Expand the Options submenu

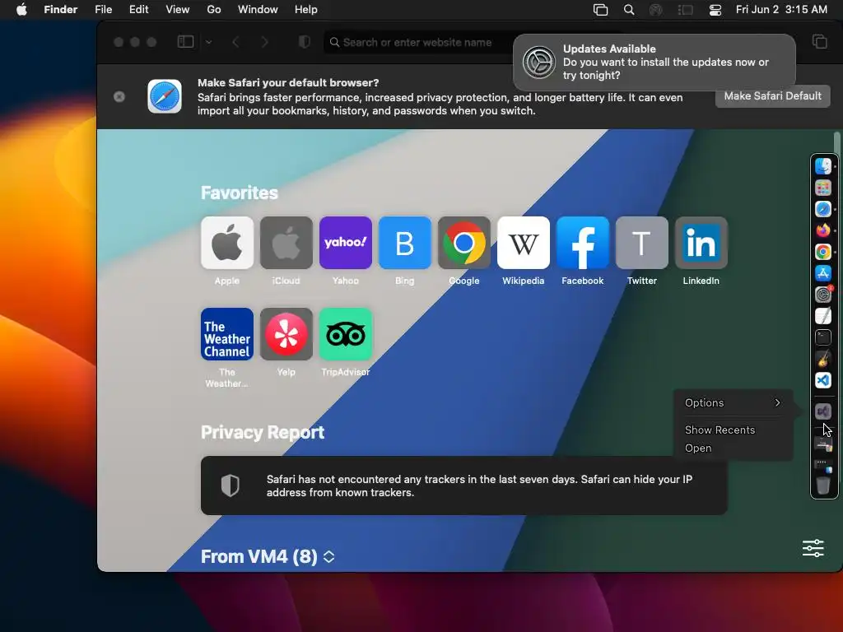click(732, 402)
